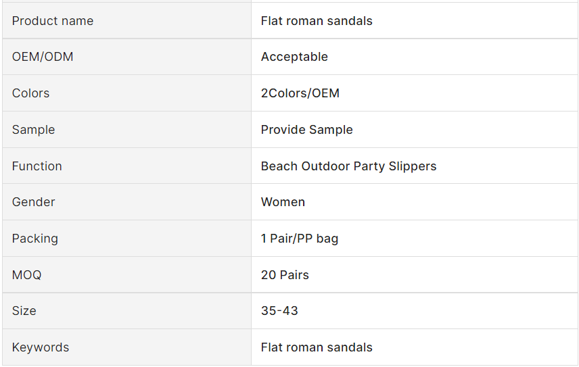This screenshot has width=579, height=367.
Task: Select the "OEM/ODM" row label
Action: click(x=43, y=57)
